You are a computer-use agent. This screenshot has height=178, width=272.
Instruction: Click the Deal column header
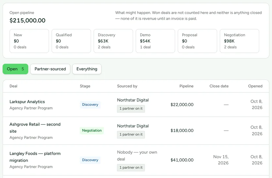click(x=13, y=86)
